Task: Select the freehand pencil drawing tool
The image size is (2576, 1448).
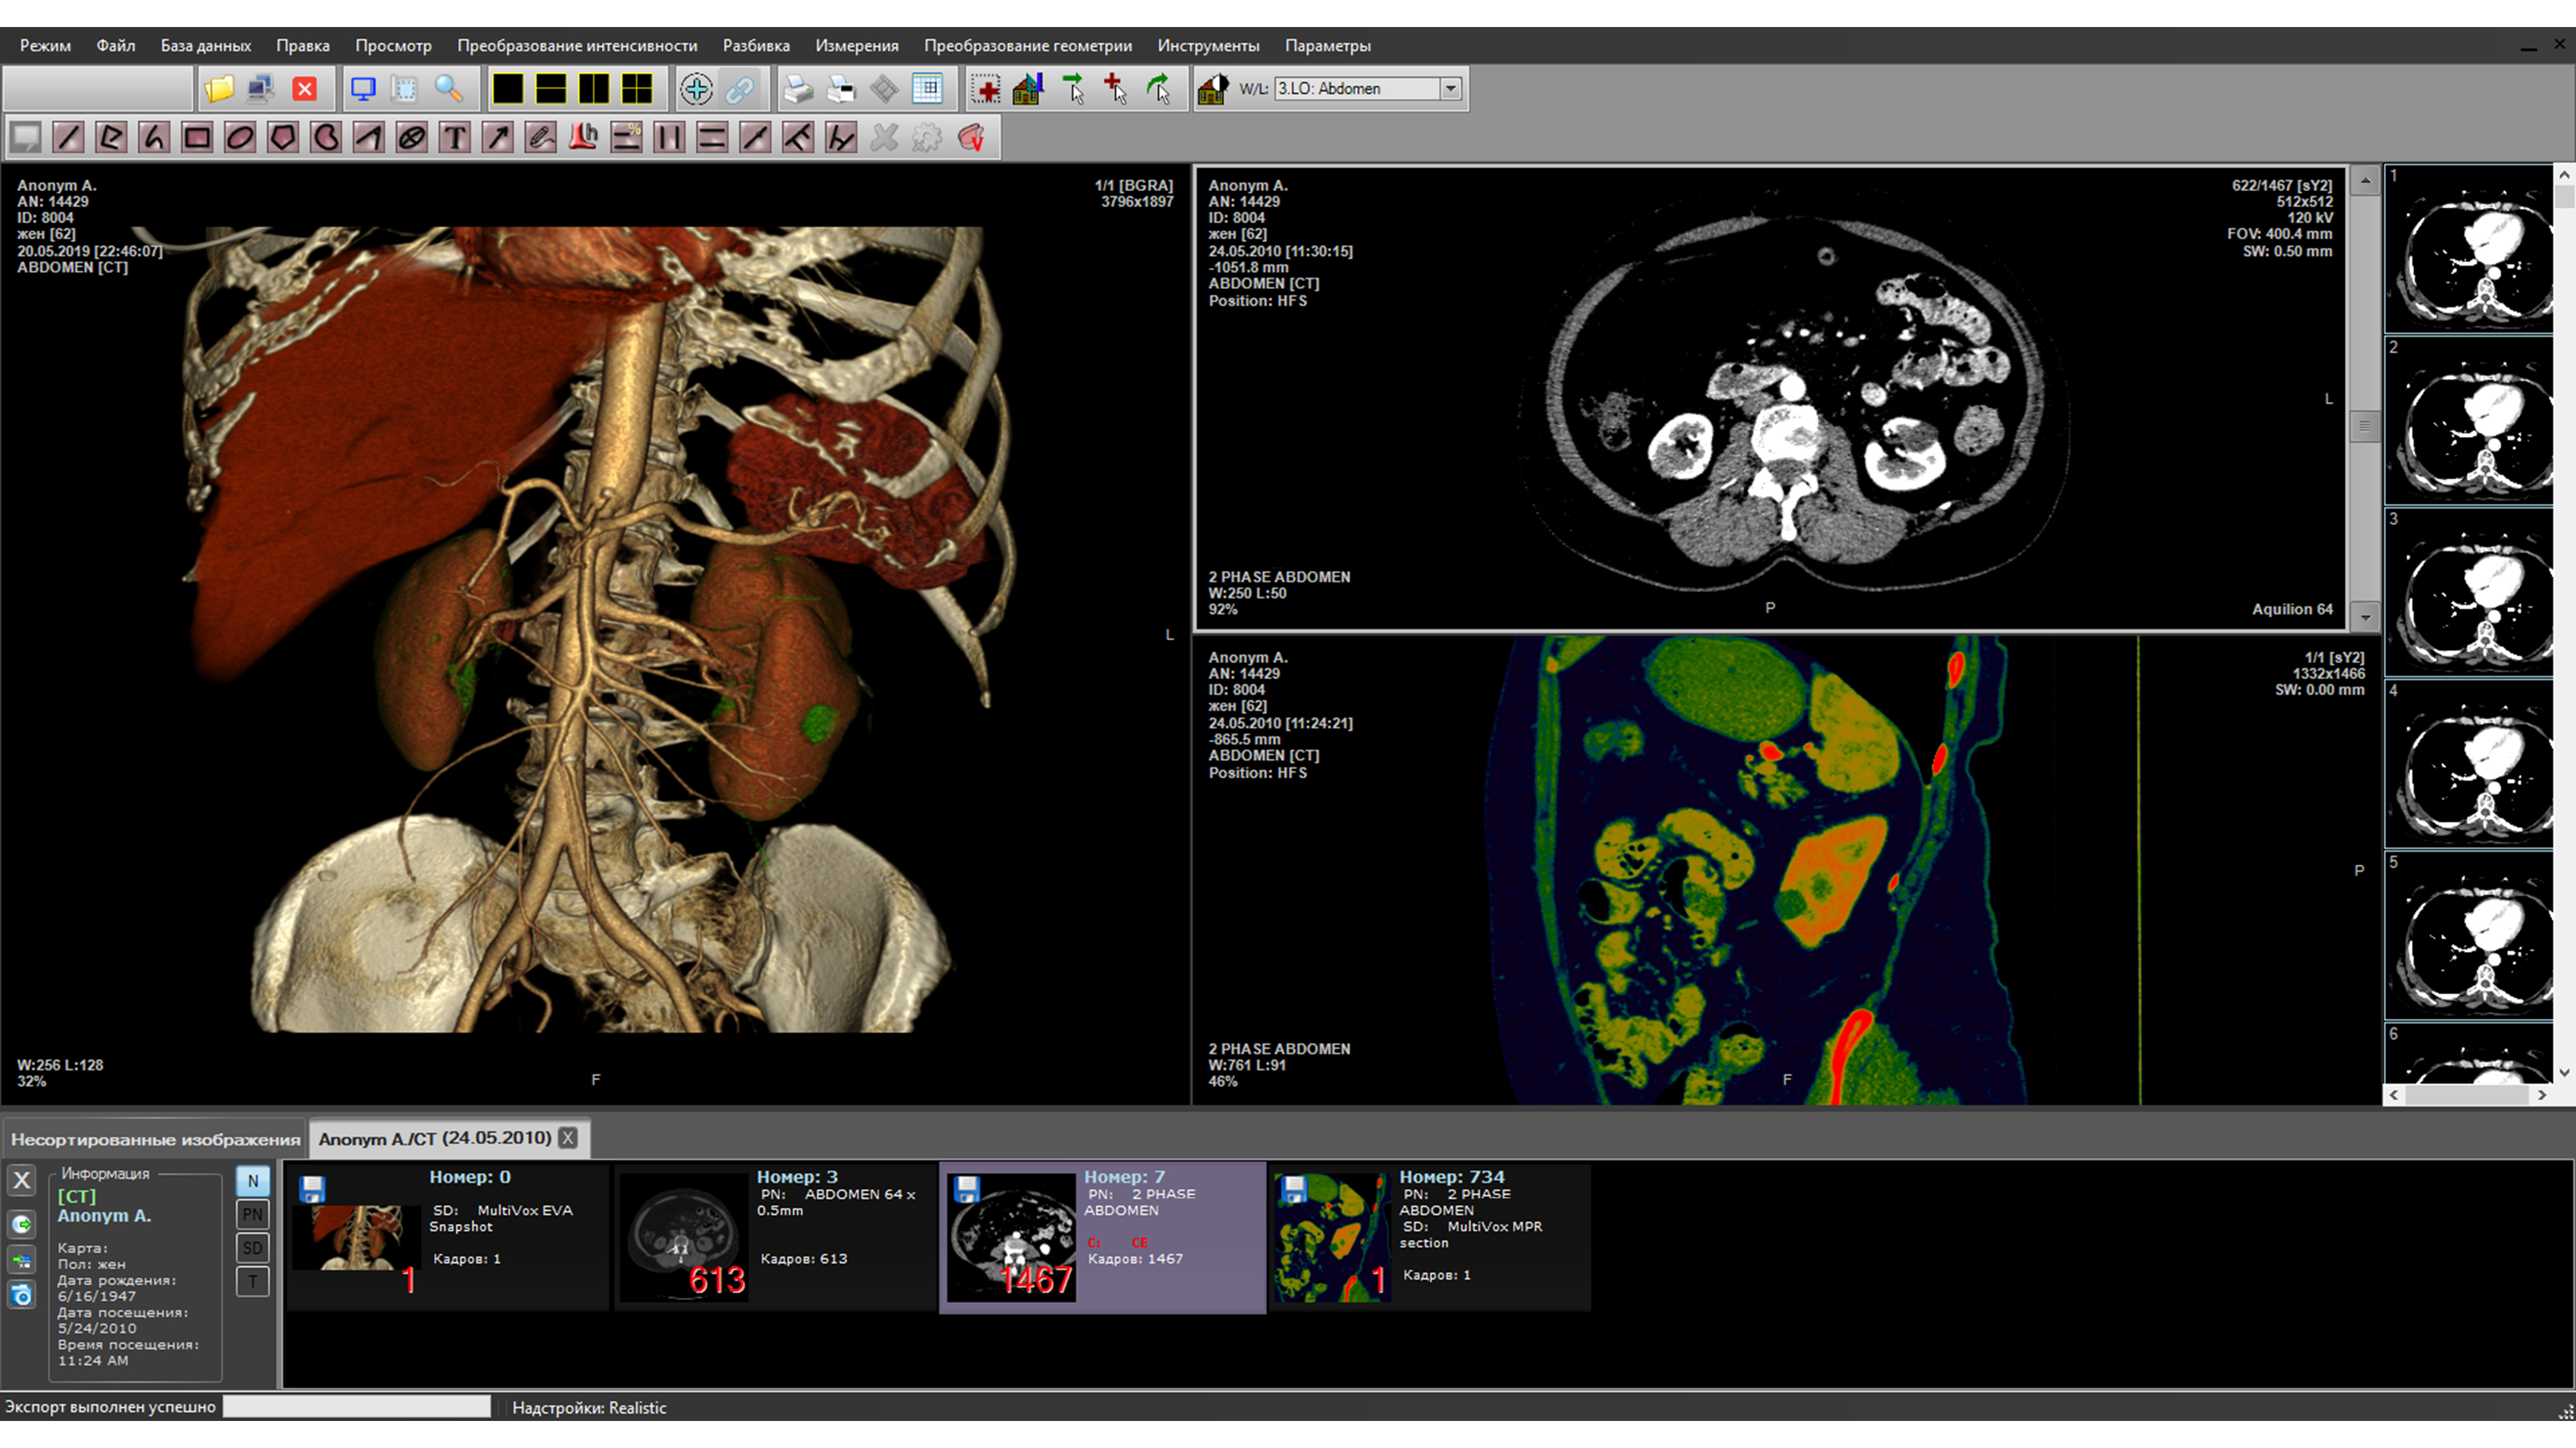Action: (x=541, y=137)
